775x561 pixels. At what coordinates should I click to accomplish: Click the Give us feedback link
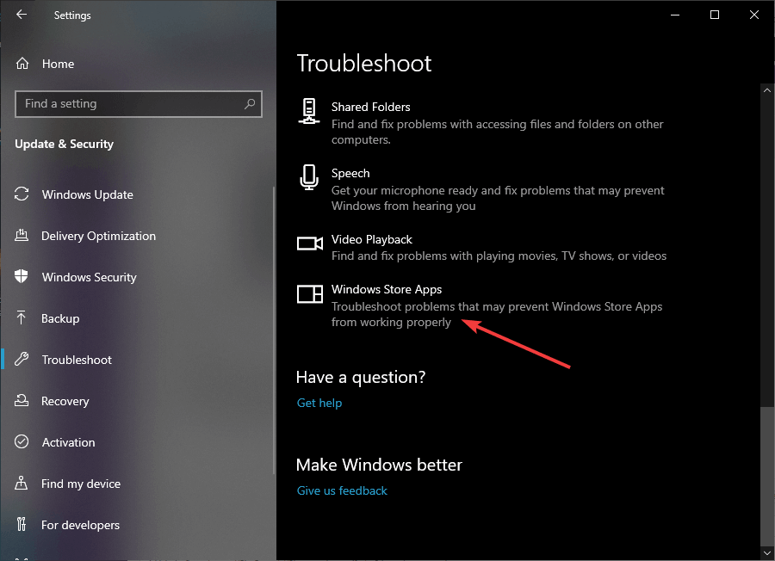point(342,490)
